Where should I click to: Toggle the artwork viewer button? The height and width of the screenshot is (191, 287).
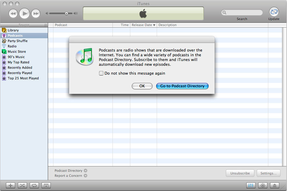pyautogui.click(x=46, y=186)
